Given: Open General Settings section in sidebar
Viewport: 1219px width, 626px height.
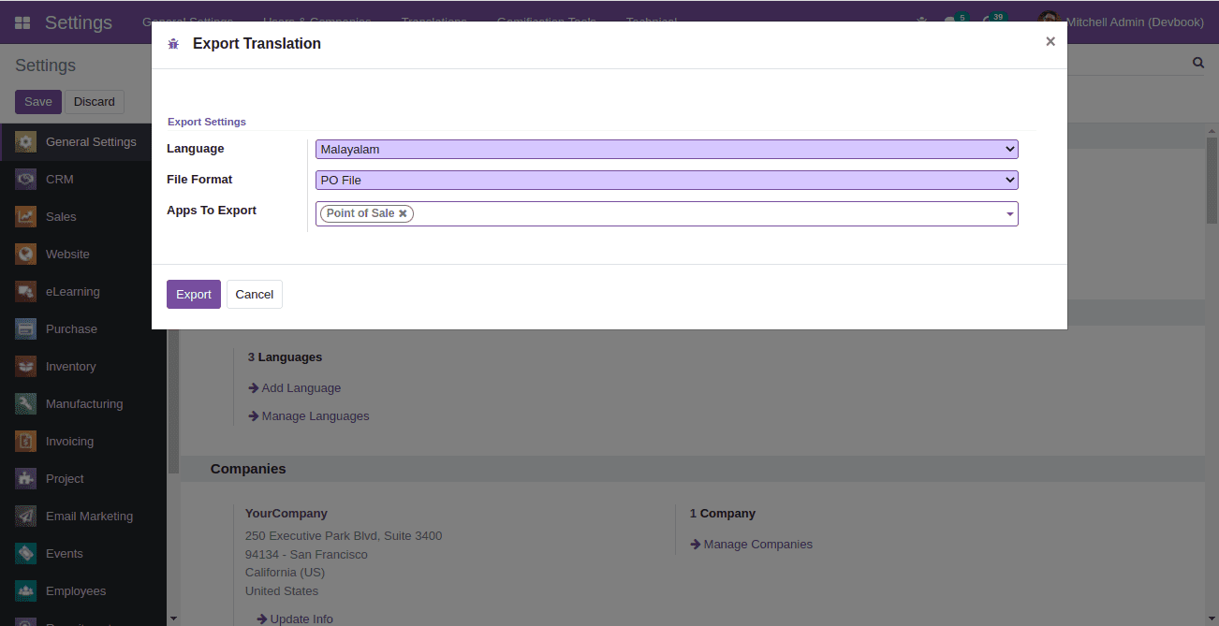Looking at the screenshot, I should pos(83,142).
